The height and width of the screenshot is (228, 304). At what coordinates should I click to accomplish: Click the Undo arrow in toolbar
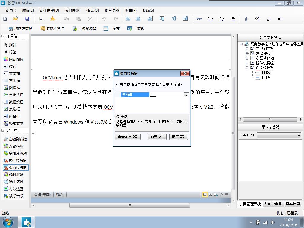(104, 19)
